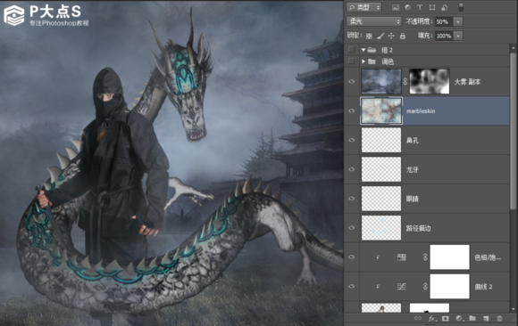Filter layers by adjustment layer icon
This screenshot has height=326, width=518.
[407, 7]
